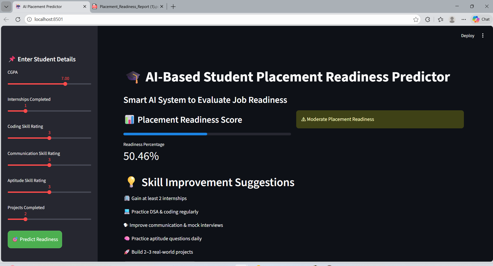Minimize the browser window
The width and height of the screenshot is (493, 266).
coord(457,6)
